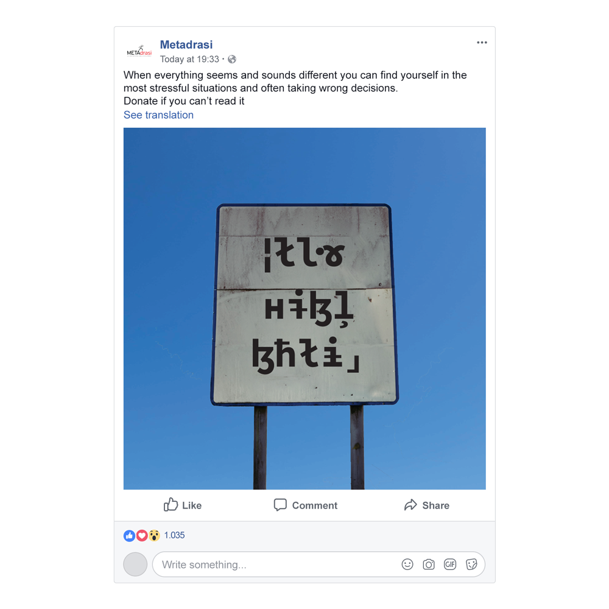
Task: Open the emoji smiley picker
Action: pos(407,565)
